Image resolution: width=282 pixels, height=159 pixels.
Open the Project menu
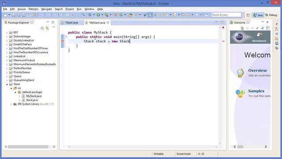coord(70,9)
